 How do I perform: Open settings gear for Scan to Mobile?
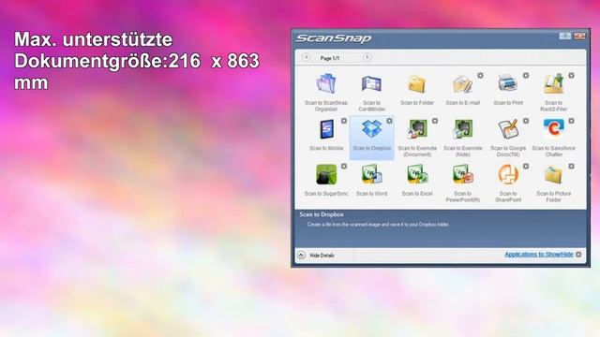[344, 121]
